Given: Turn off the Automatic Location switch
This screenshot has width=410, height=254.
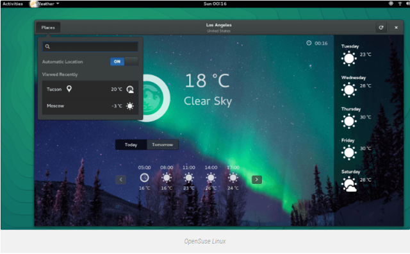Looking at the screenshot, I should pos(124,62).
